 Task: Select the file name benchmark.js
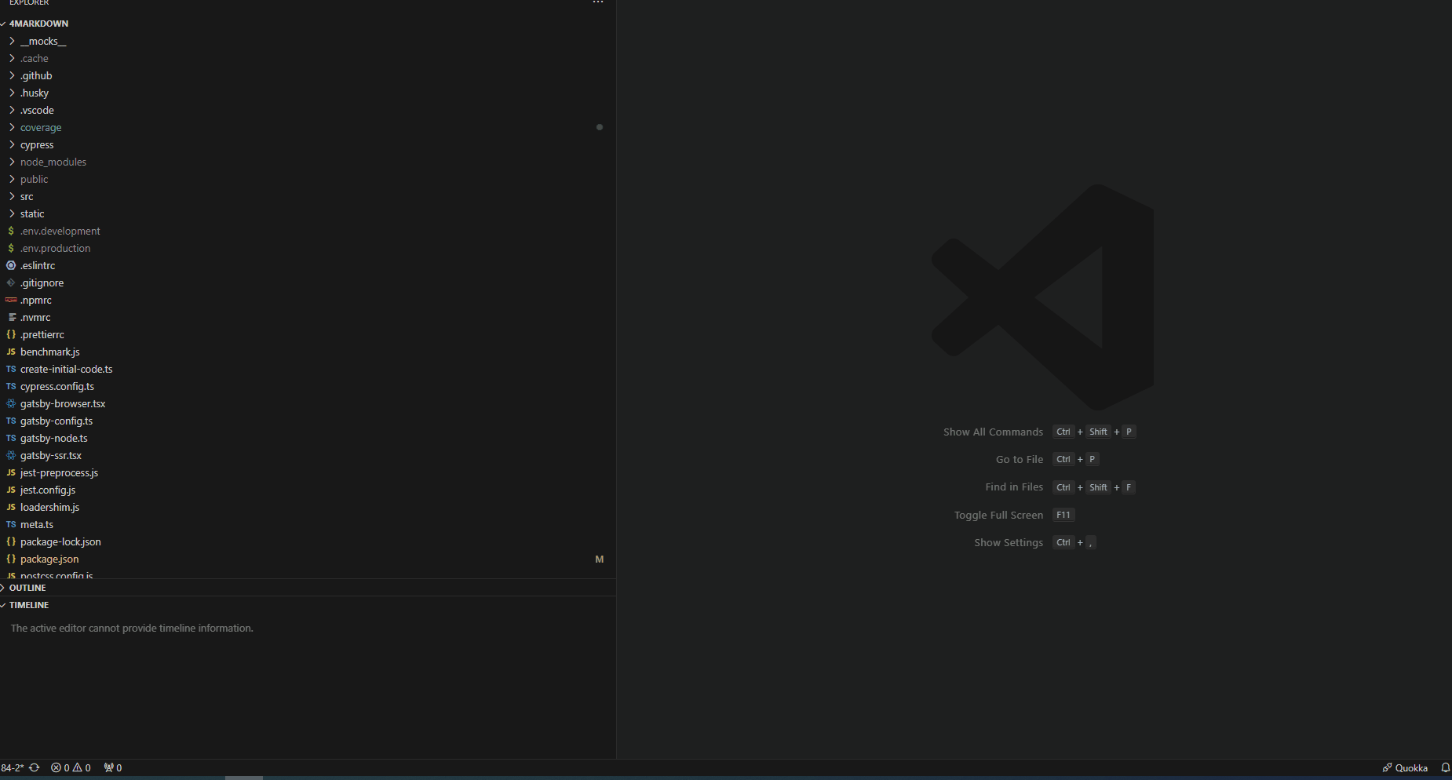(x=50, y=352)
